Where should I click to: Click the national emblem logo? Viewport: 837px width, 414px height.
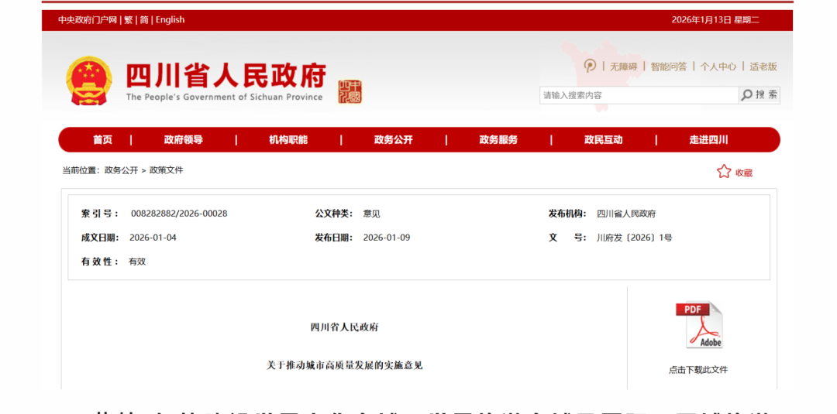pos(89,80)
